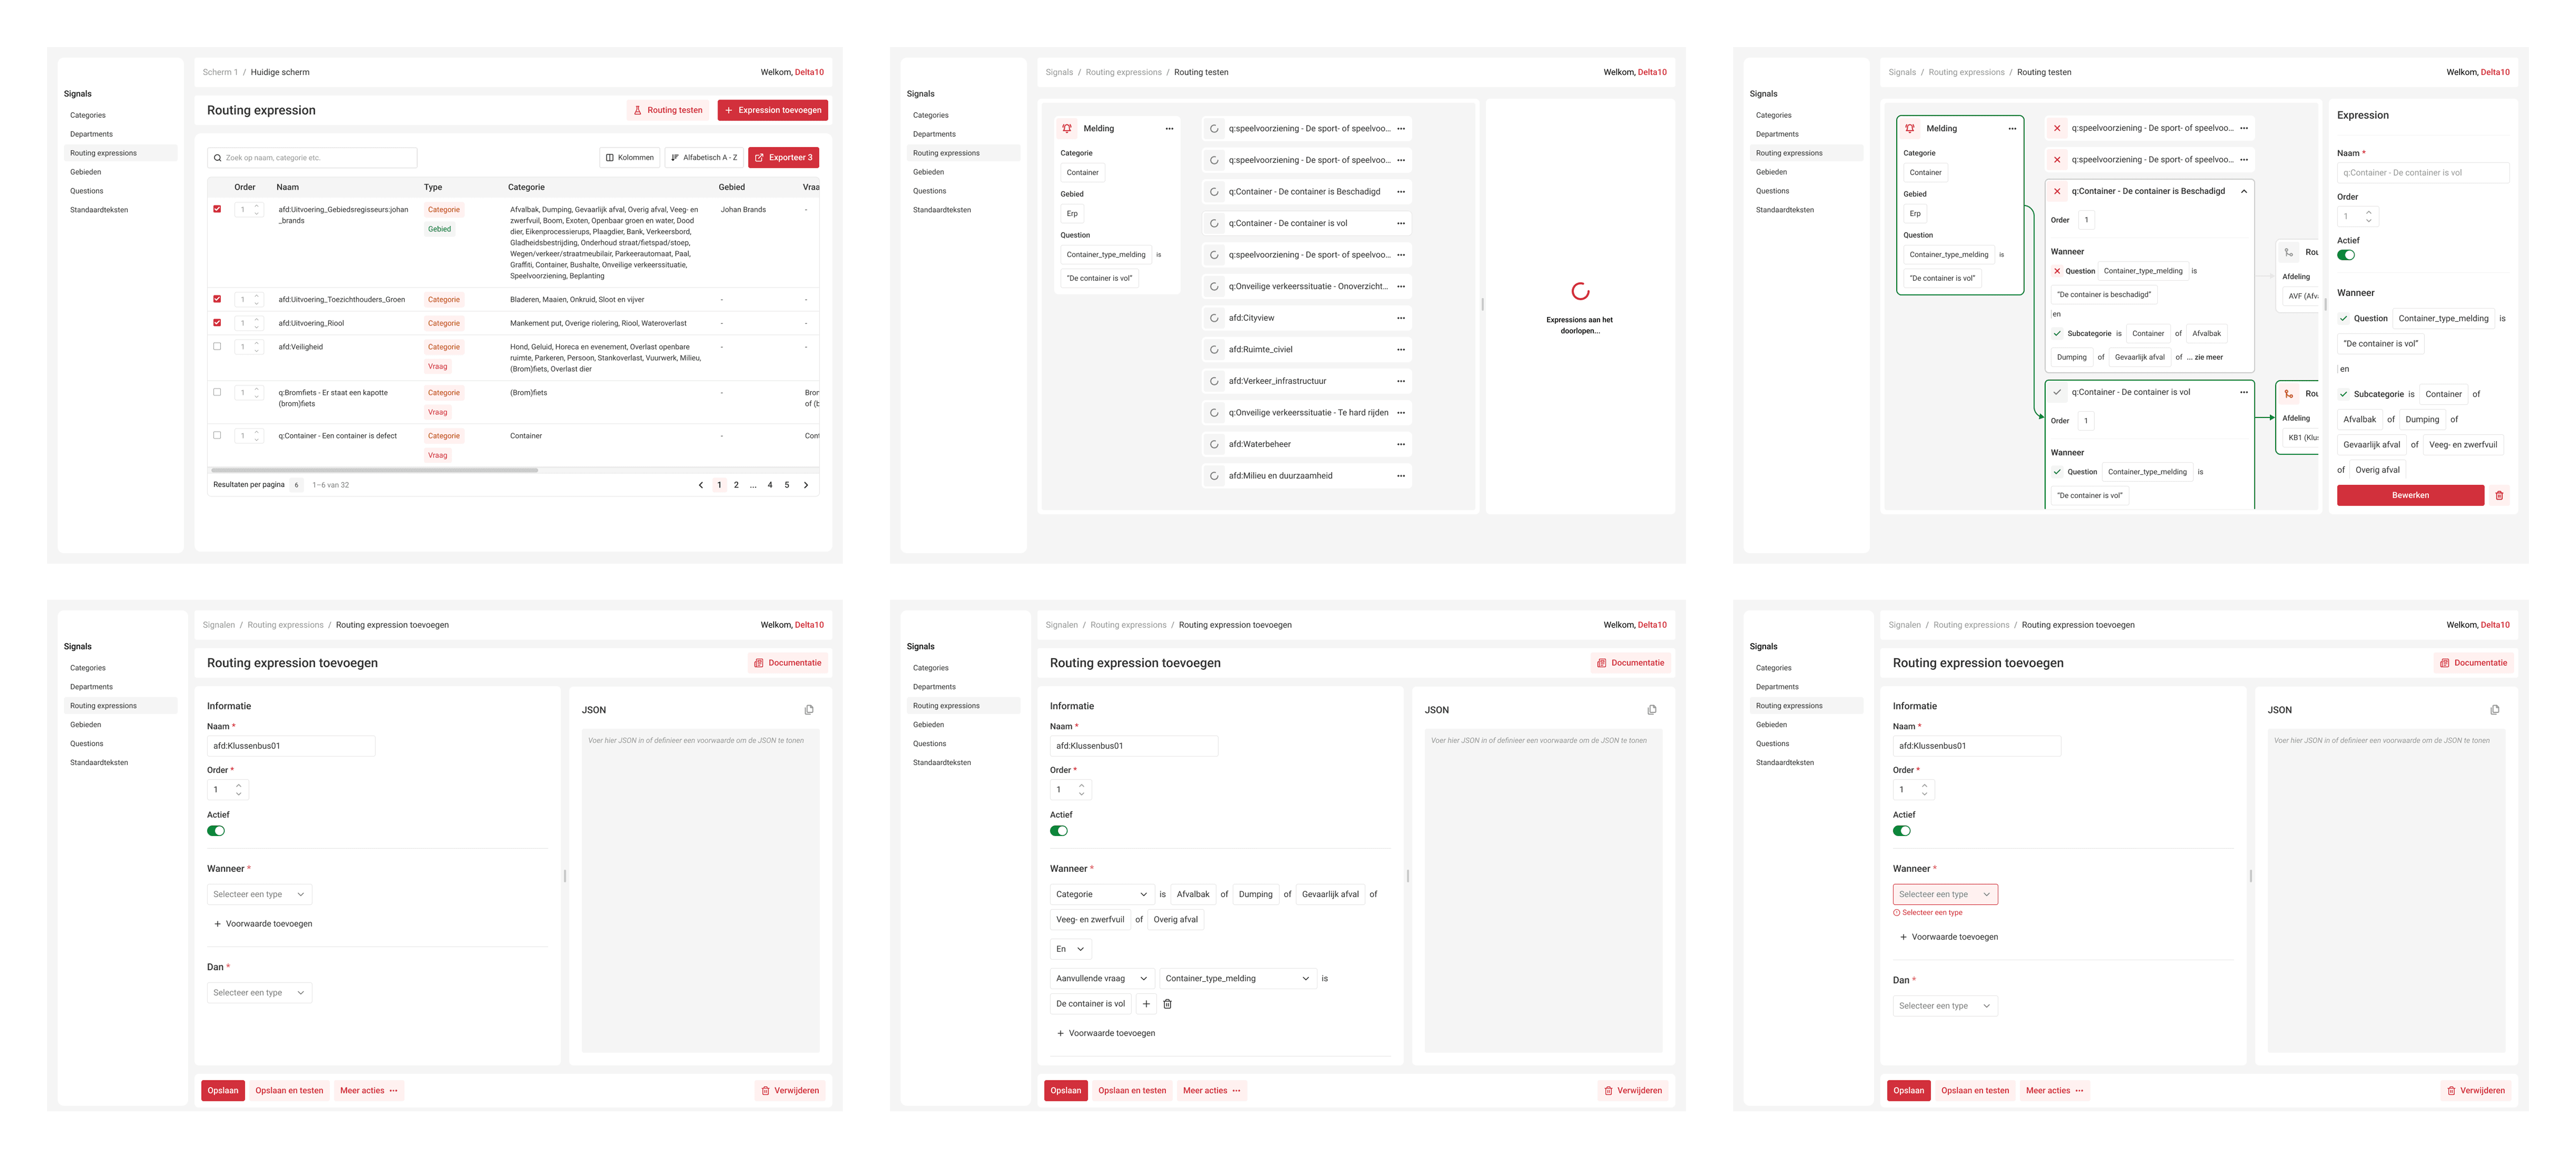Click the 'Expression toevoegen' button
This screenshot has height=1151, width=2576.
pyautogui.click(x=773, y=110)
